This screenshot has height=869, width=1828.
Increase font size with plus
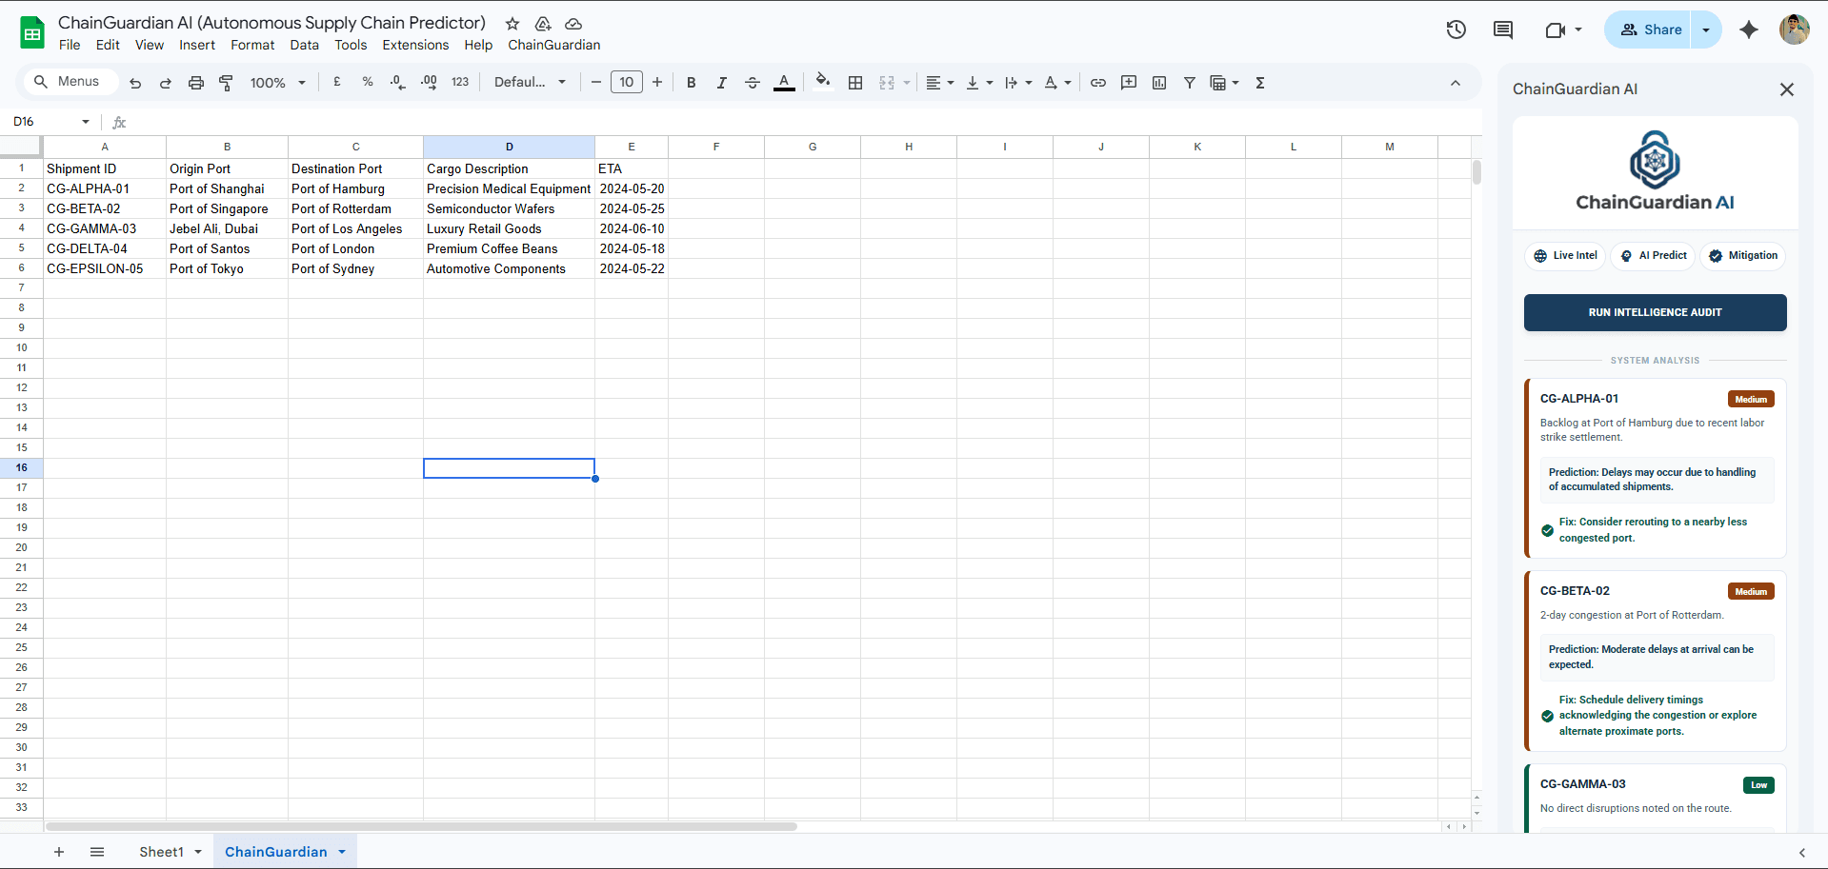657,82
